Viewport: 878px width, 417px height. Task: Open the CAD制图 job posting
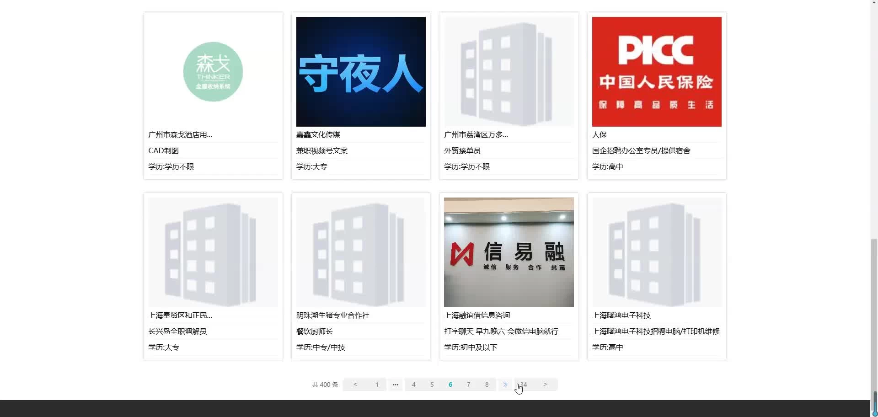163,150
